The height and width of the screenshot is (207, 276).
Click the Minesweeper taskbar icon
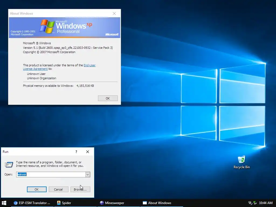102,203
